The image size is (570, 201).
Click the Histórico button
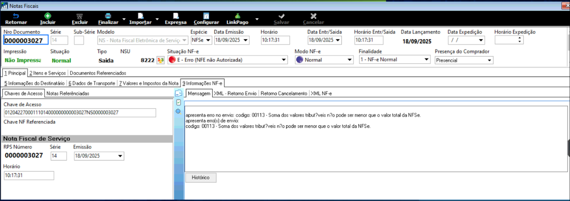201,177
